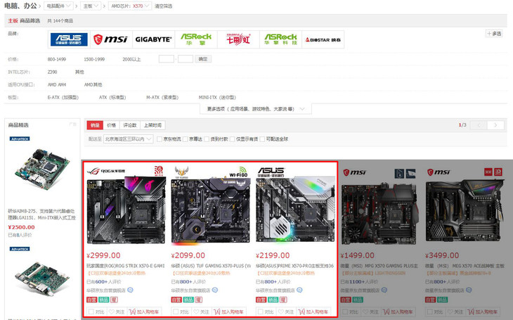
Task: Check 对比 box for ¥2999.00 ROG STRIX board
Action: 91,312
